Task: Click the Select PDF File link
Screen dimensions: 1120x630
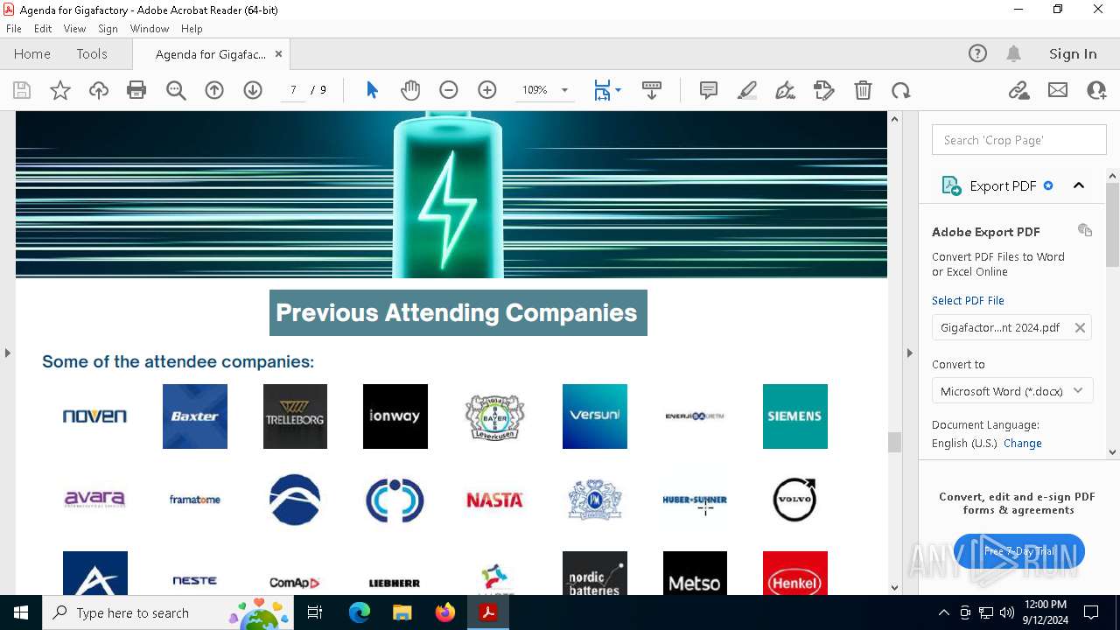Action: pos(968,300)
